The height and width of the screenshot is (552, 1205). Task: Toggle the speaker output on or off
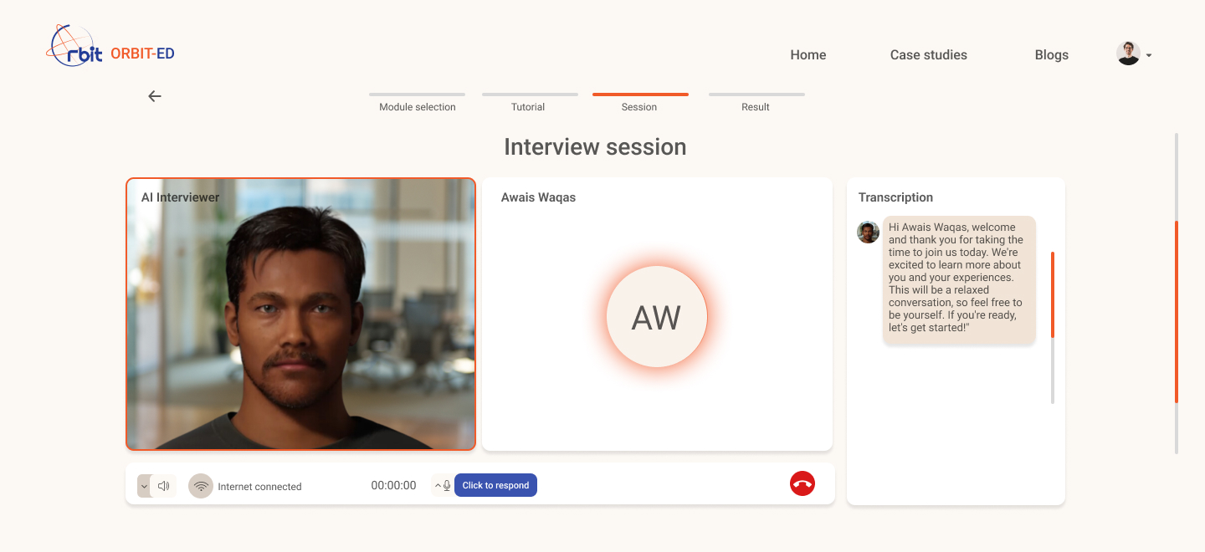point(164,485)
